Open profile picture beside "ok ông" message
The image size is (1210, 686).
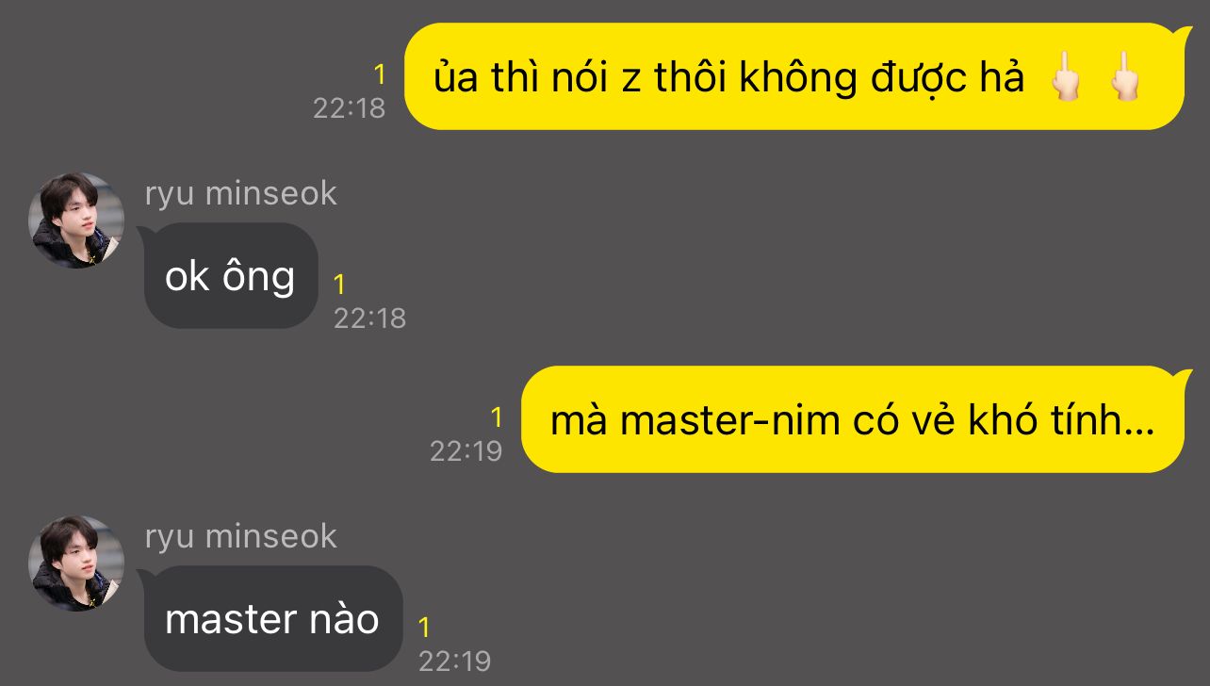point(76,220)
